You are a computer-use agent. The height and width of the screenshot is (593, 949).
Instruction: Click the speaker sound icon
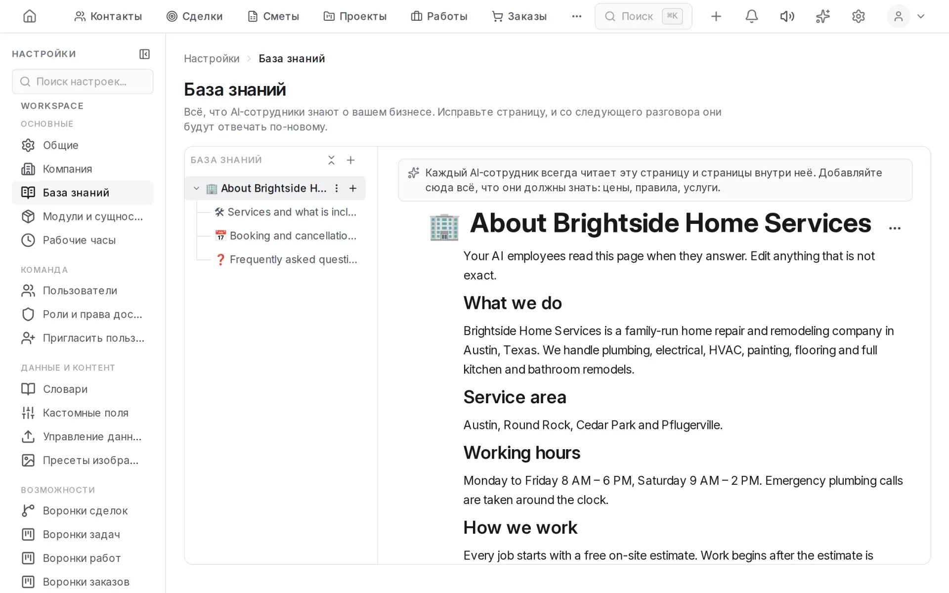[x=787, y=16]
